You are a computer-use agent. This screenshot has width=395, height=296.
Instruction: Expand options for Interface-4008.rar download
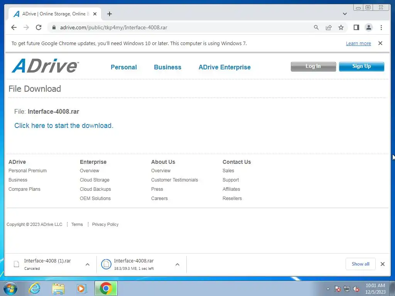pos(177,264)
